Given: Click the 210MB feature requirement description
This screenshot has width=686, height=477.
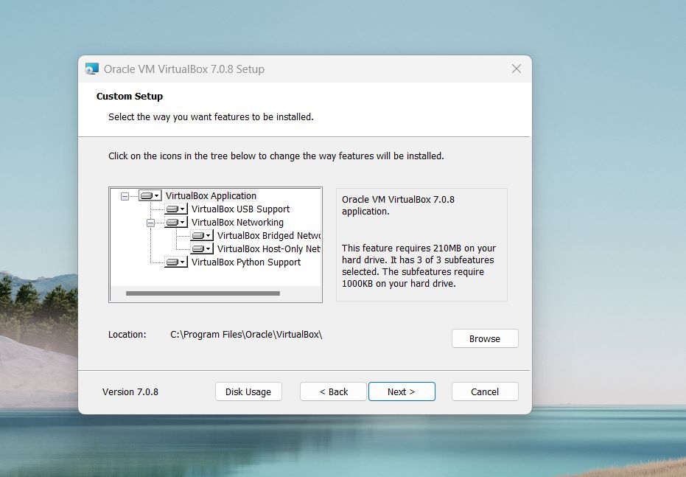Looking at the screenshot, I should (x=419, y=265).
